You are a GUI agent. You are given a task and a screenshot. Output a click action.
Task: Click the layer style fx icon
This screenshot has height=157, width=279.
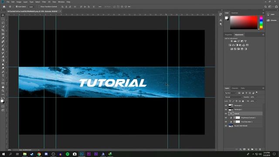coord(240,149)
